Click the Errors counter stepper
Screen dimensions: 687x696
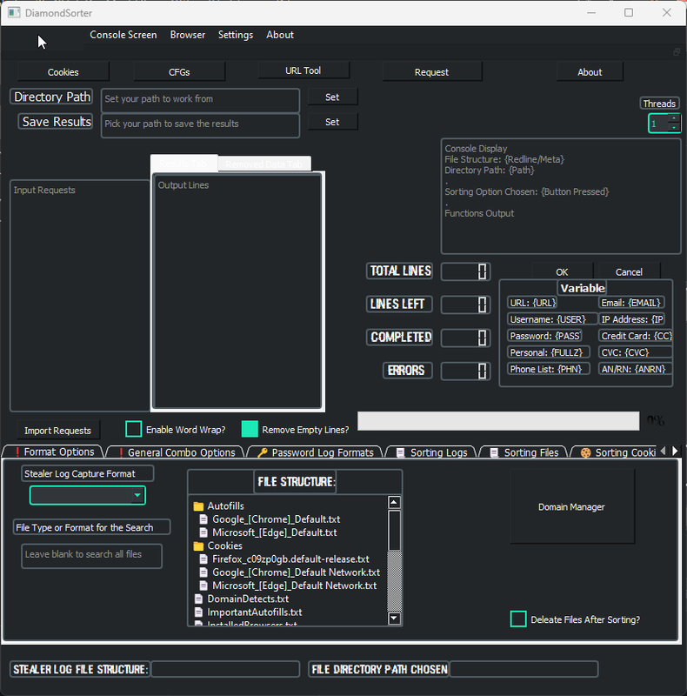[483, 371]
